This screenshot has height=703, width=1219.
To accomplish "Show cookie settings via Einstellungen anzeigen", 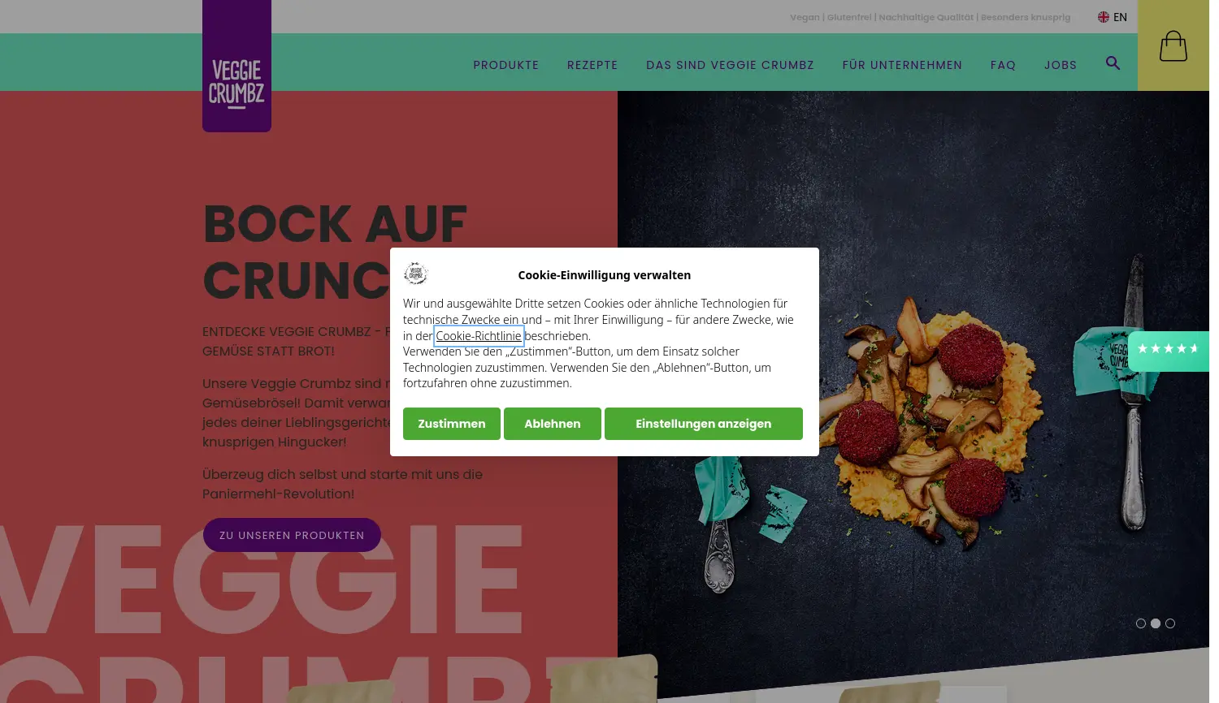I will pos(704,424).
